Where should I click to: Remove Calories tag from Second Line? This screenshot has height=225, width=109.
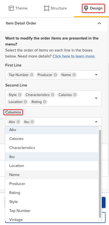pos(75,95)
